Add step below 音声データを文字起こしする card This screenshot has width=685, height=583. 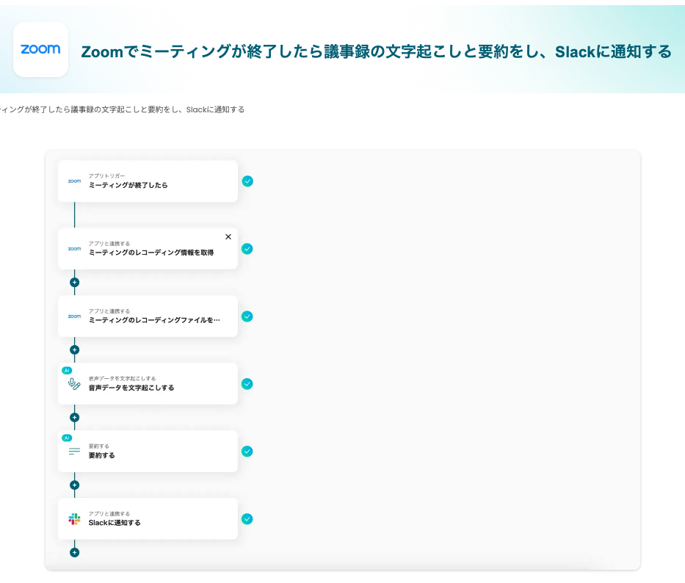click(x=75, y=417)
